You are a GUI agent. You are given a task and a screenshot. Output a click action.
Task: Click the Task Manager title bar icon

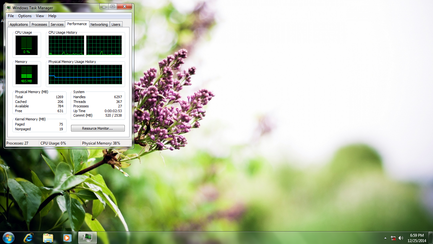click(8, 8)
